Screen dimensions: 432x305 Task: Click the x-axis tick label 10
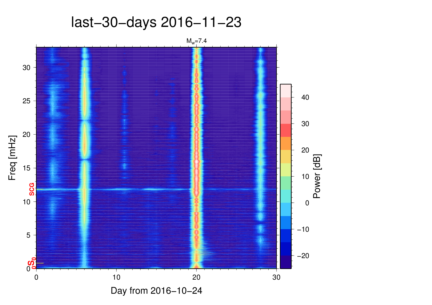(116, 277)
